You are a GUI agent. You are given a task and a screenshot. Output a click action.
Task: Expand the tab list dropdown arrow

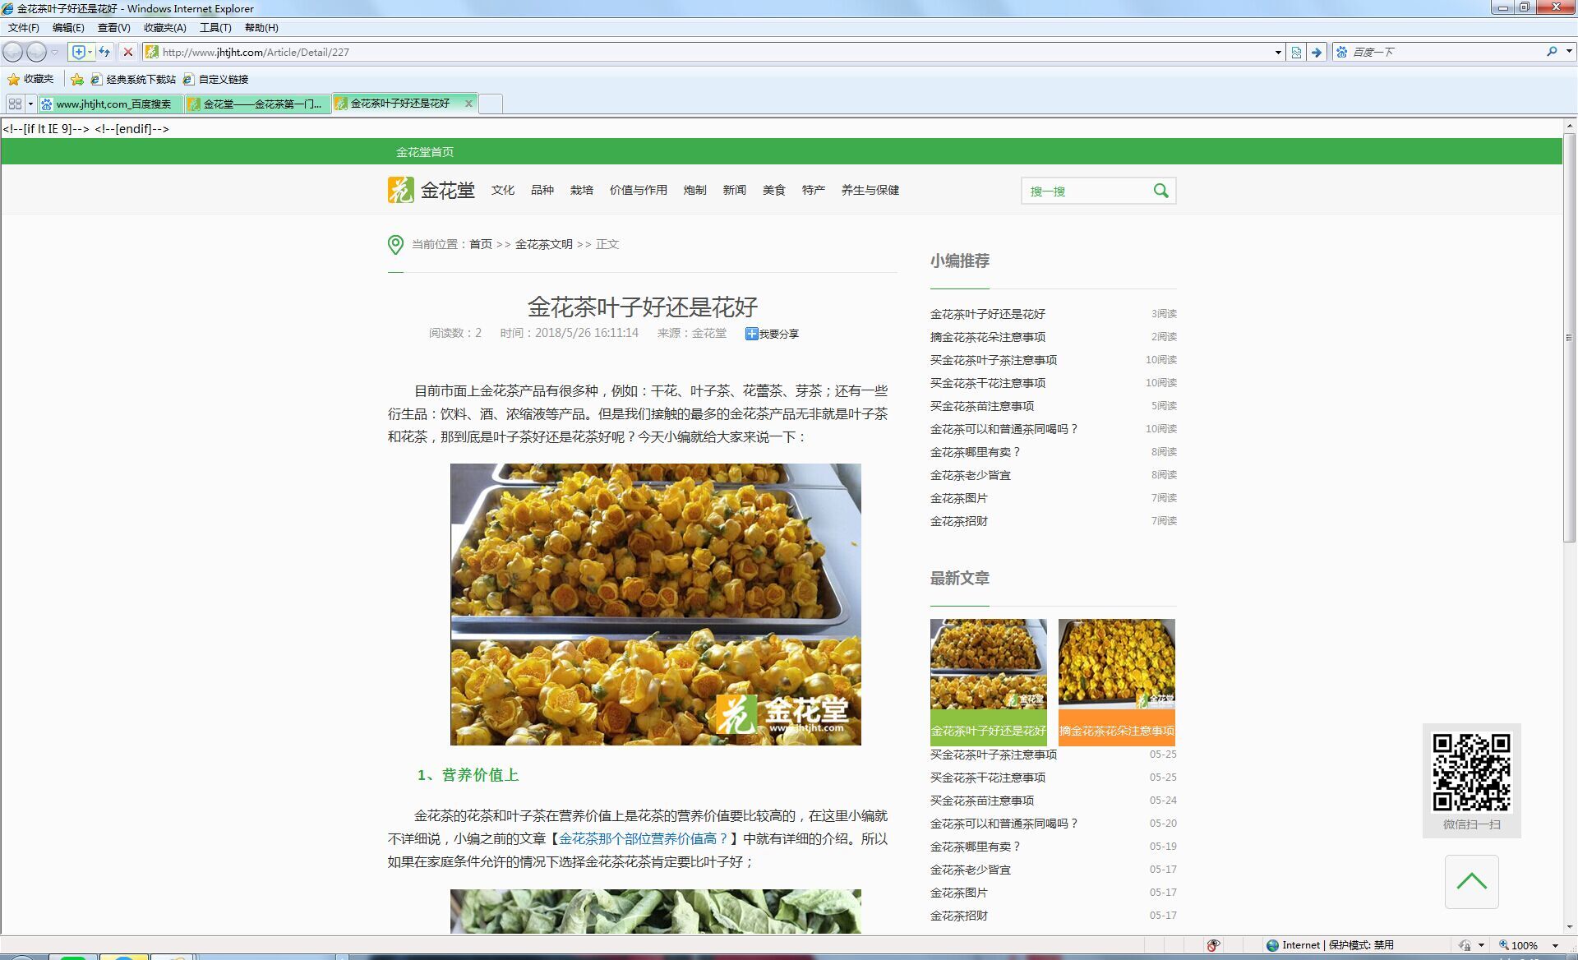[x=30, y=104]
